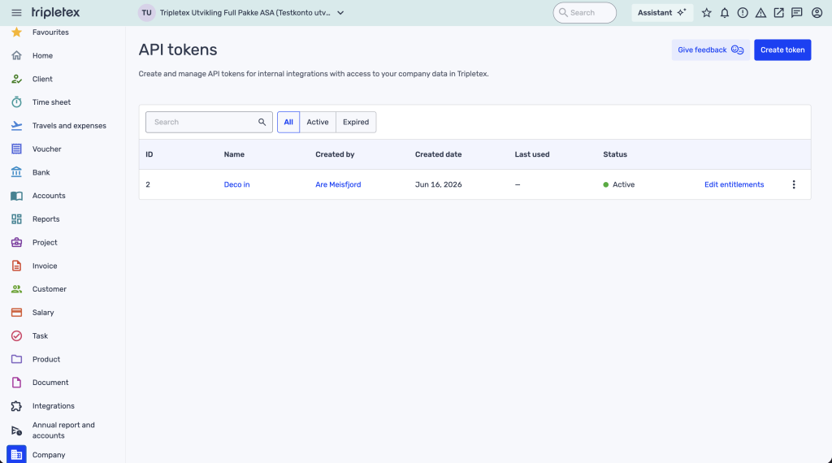Open the user profile icon
Image resolution: width=832 pixels, height=463 pixels.
pos(817,13)
